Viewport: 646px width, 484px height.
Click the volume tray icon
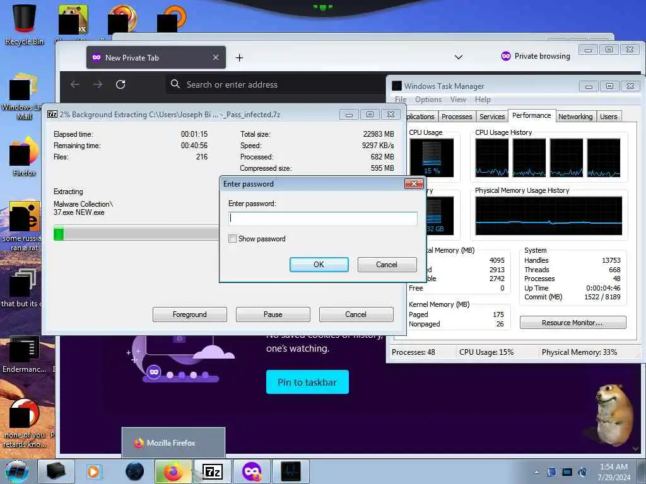582,472
